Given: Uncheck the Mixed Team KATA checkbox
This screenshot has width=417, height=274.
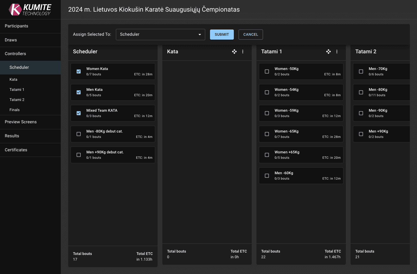Looking at the screenshot, I should 79,113.
